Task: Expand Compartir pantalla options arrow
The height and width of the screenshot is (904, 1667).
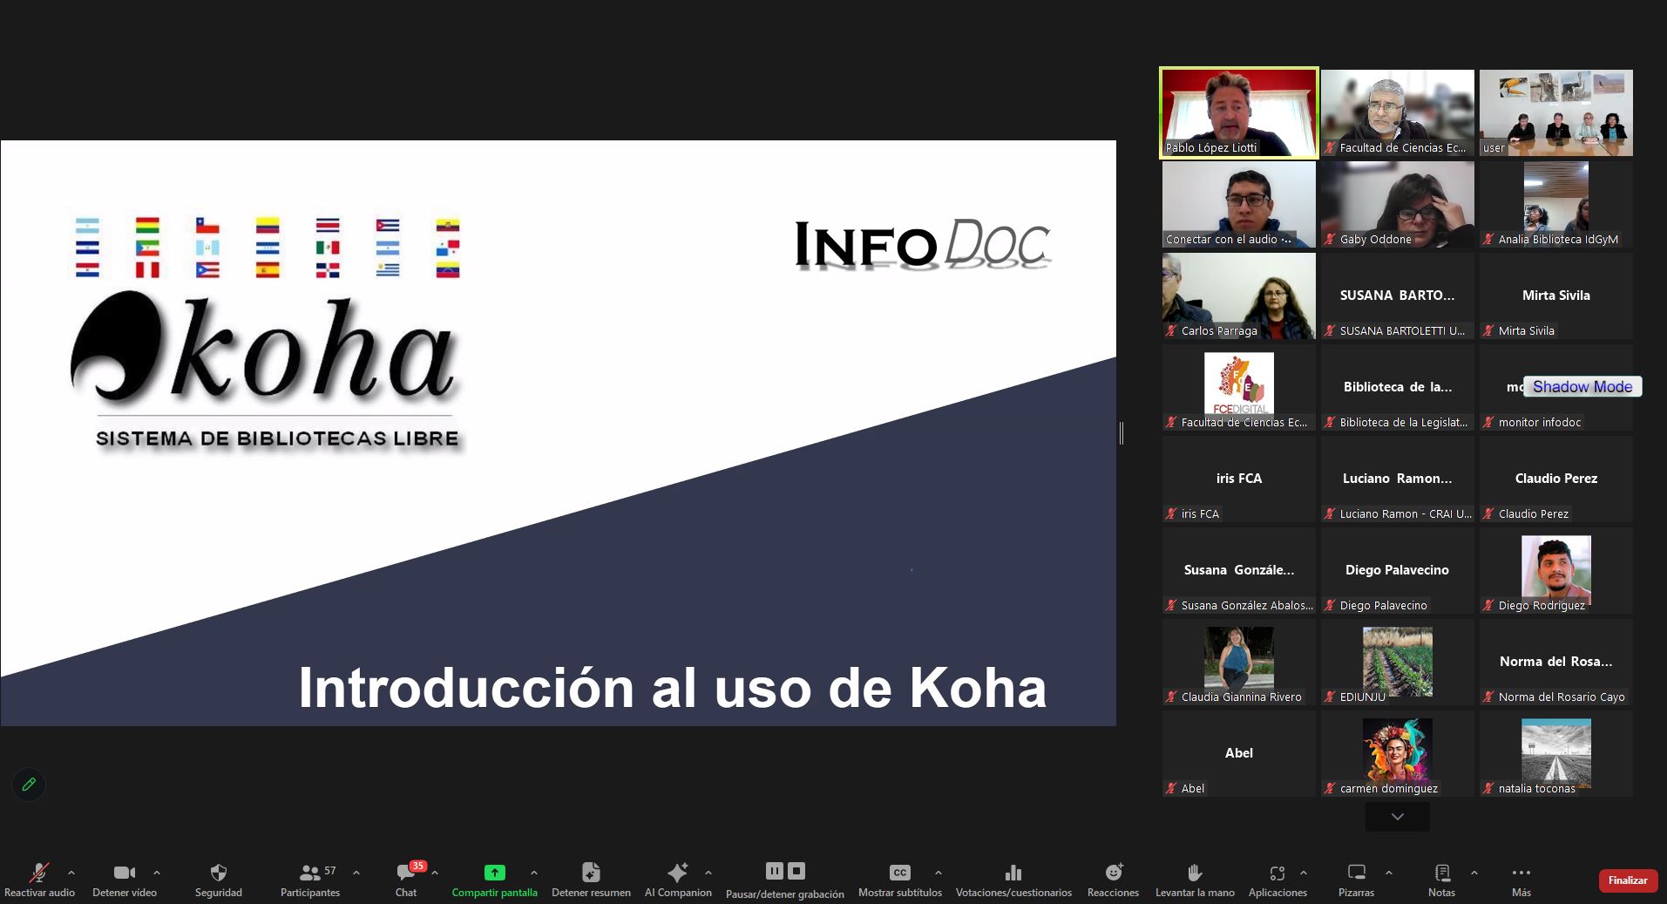Action: tap(534, 873)
